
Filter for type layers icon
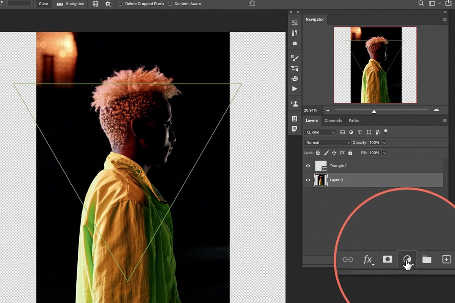tap(360, 133)
